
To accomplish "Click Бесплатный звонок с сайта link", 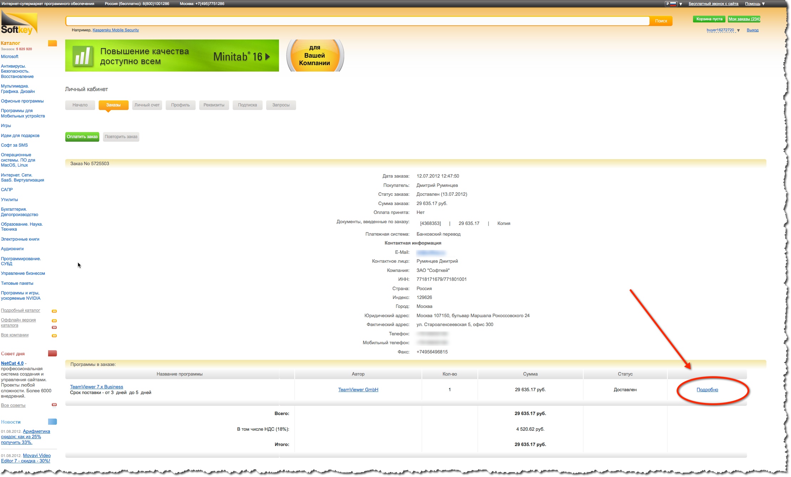I will pyautogui.click(x=713, y=4).
